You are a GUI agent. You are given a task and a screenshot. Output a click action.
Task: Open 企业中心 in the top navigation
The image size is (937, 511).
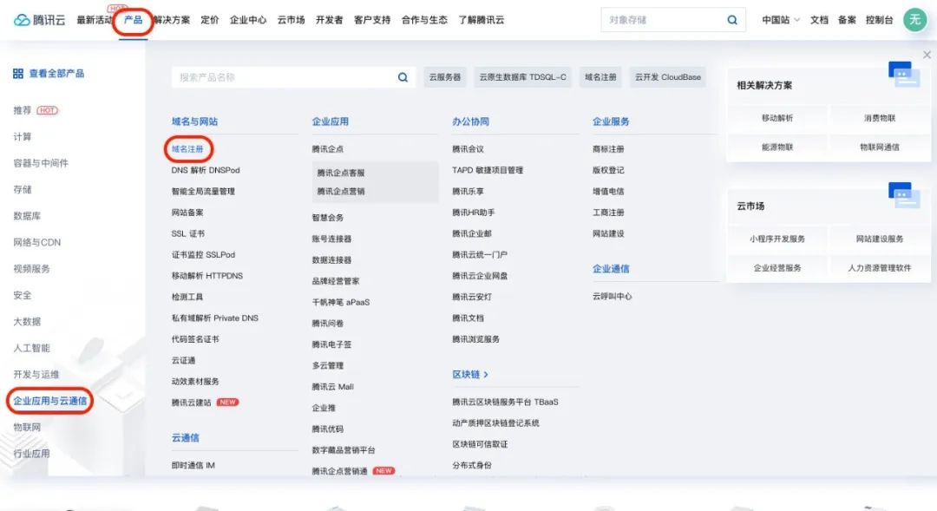coord(248,20)
